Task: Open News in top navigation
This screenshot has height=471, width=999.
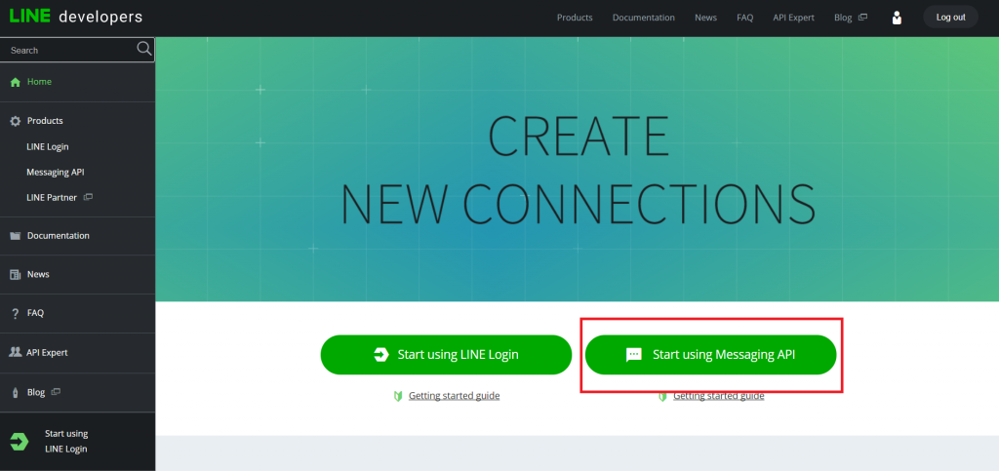Action: click(x=706, y=18)
